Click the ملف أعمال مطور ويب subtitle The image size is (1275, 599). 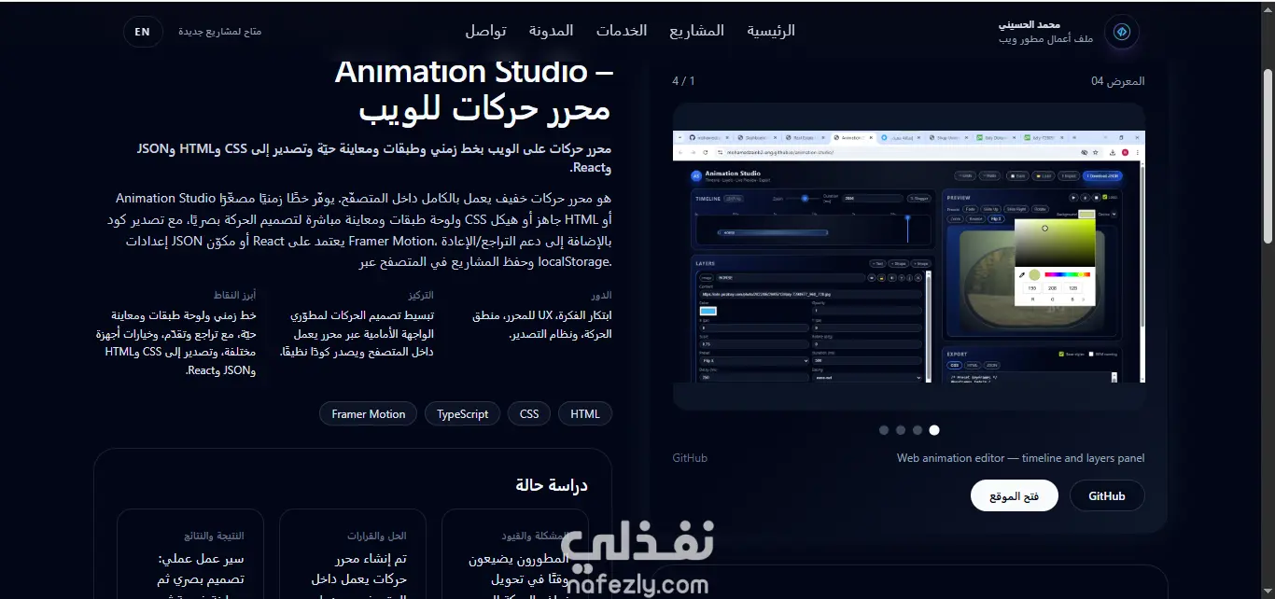1046,39
